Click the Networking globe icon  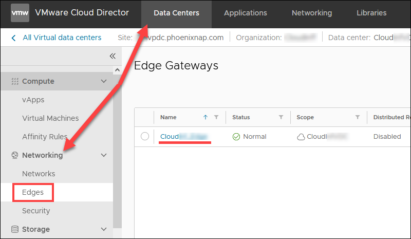15,155
